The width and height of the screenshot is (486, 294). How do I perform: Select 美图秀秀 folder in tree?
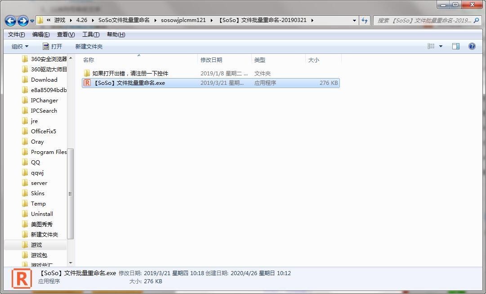(x=37, y=224)
